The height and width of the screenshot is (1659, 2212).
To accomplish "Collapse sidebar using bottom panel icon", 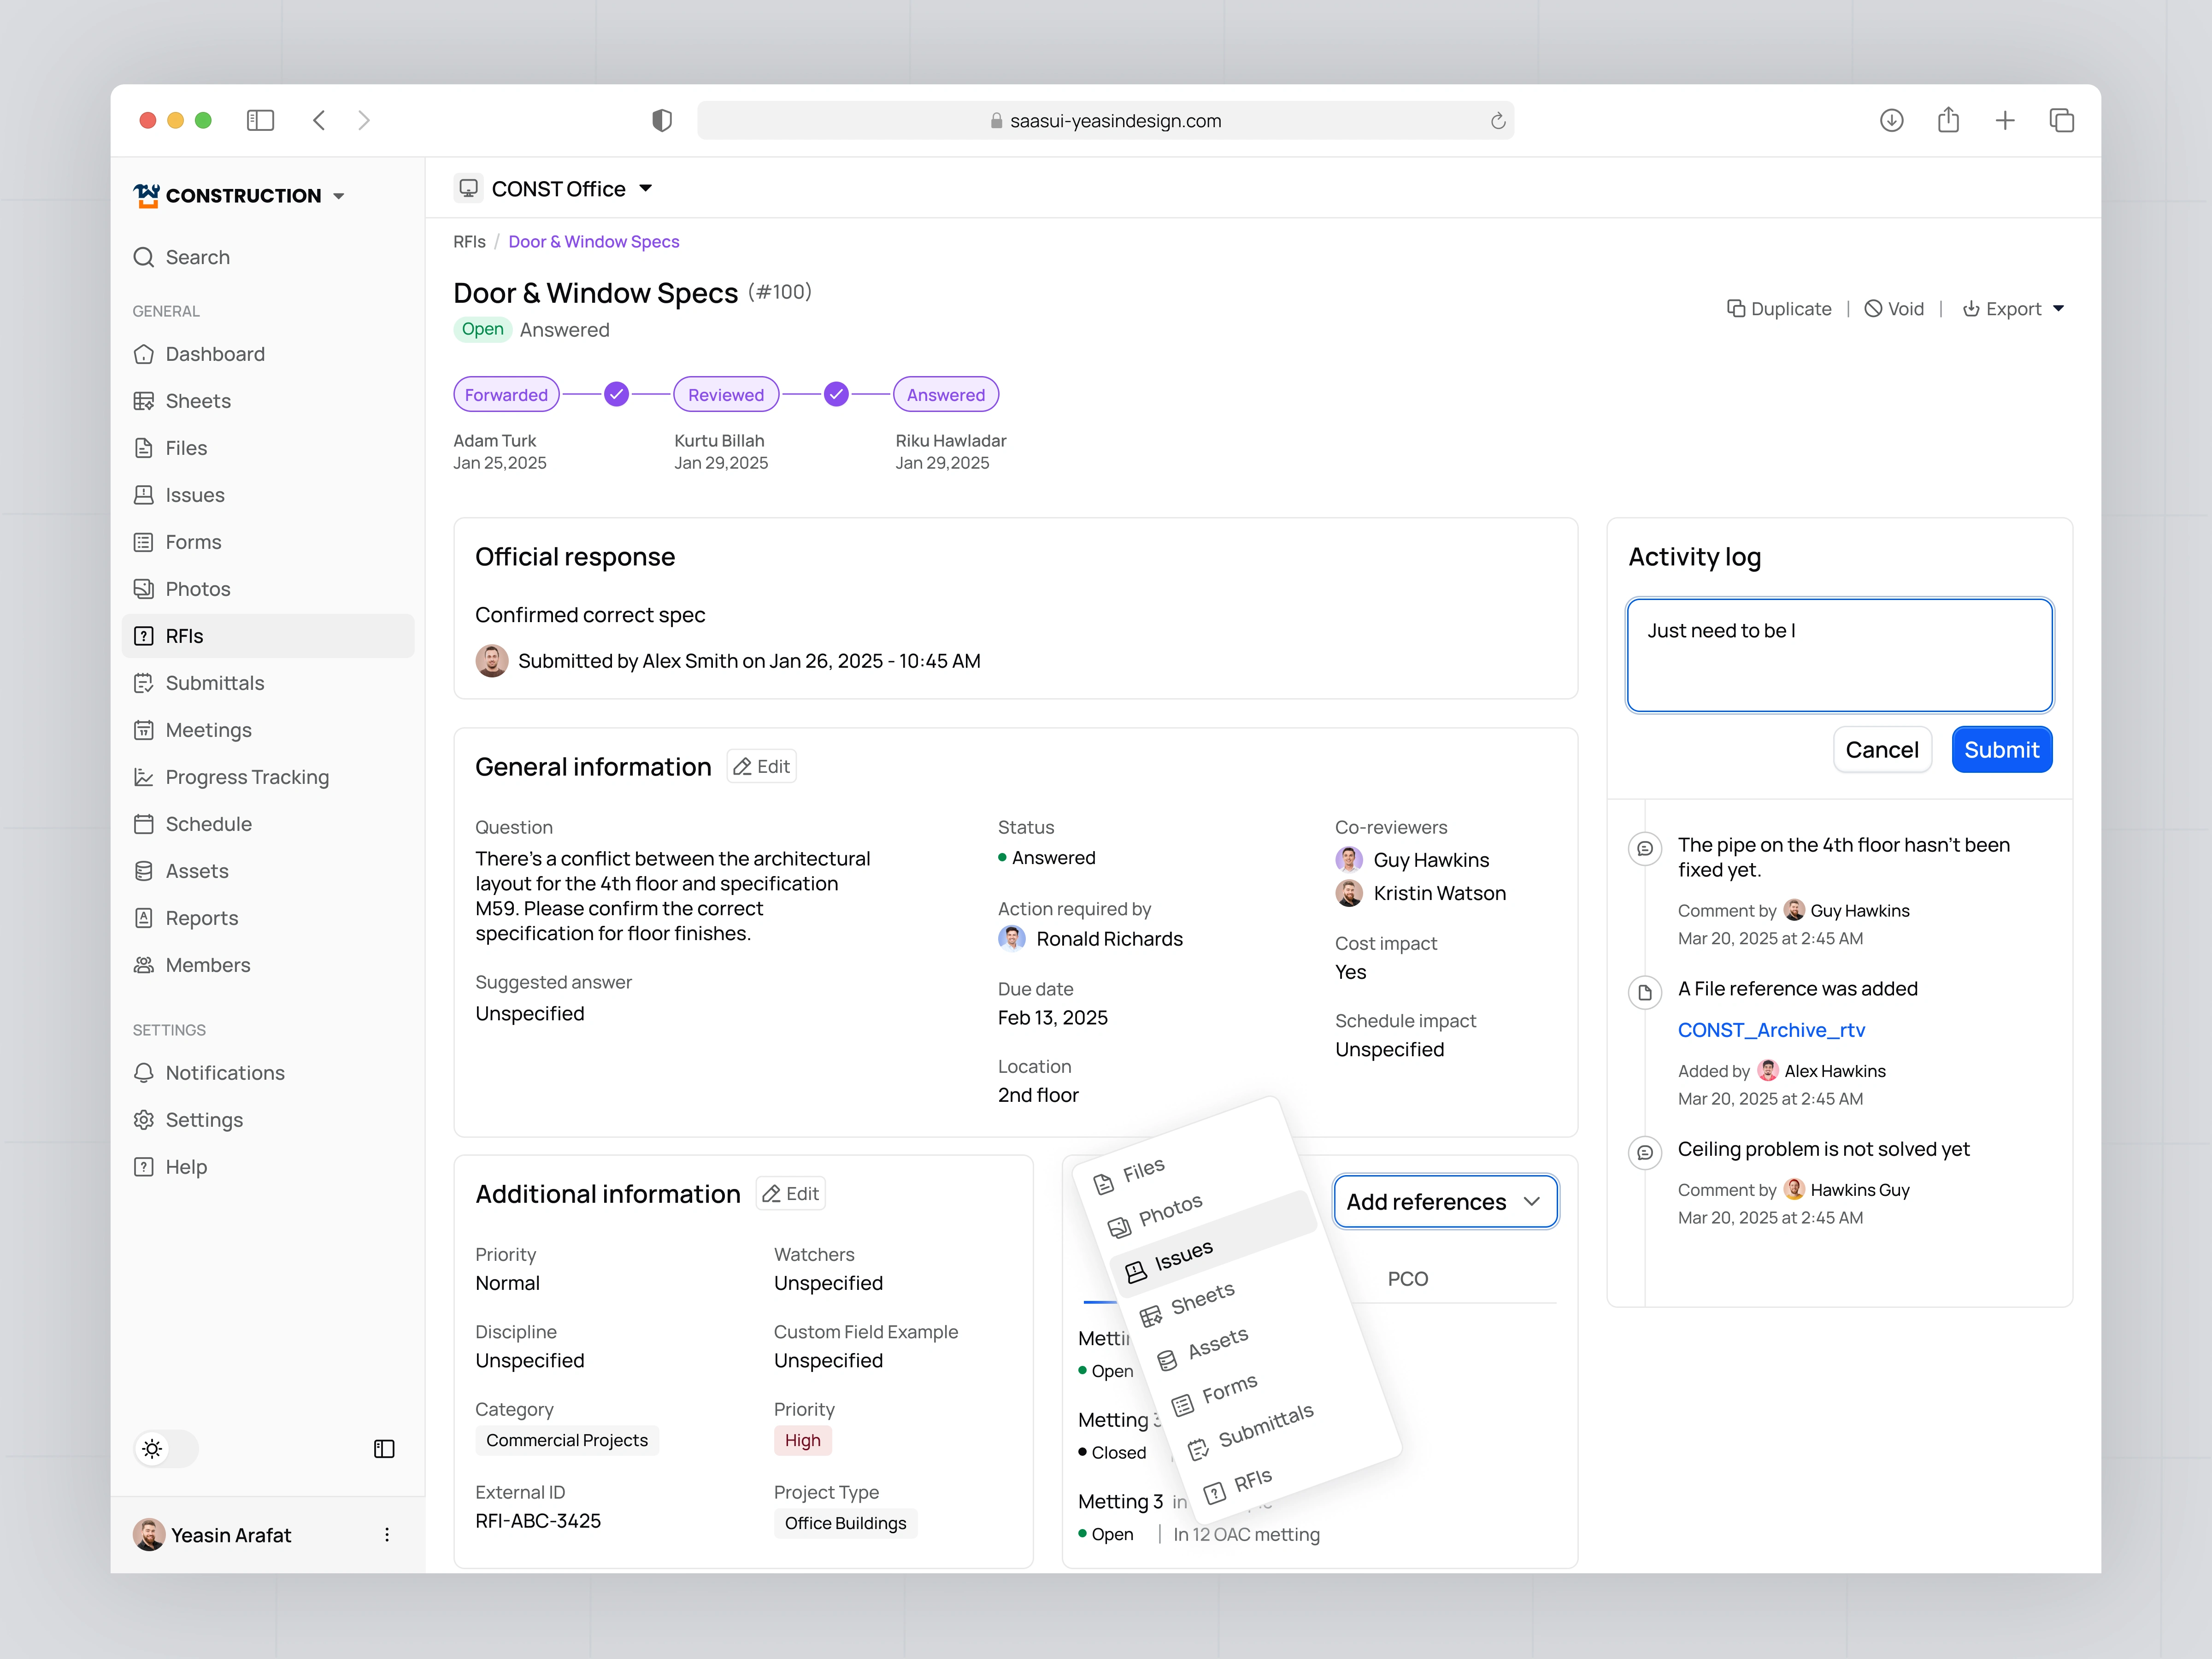I will coord(384,1449).
